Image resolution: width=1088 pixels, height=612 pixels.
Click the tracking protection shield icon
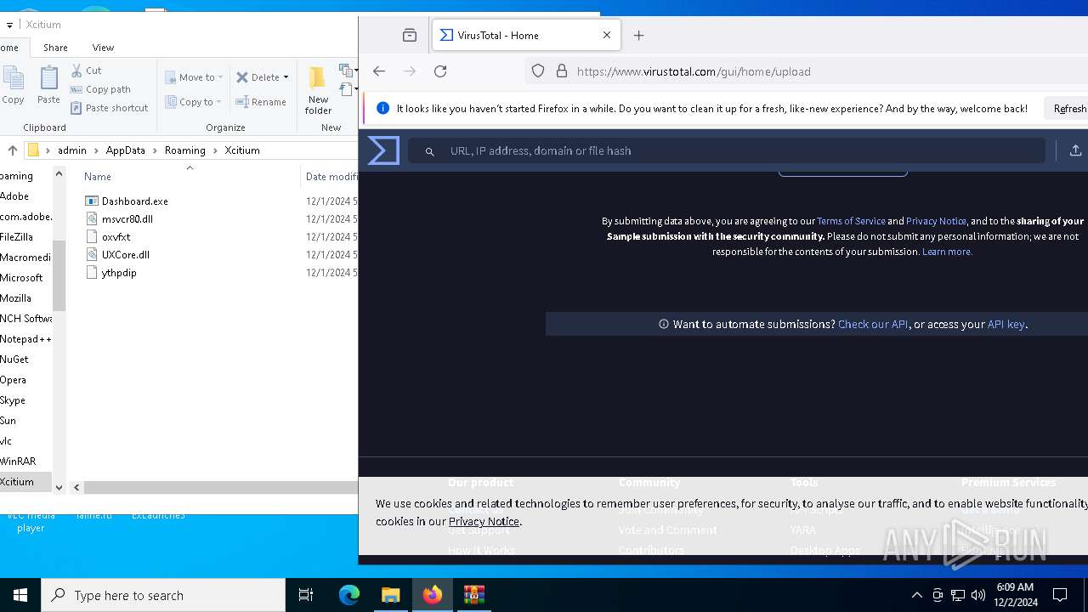click(x=538, y=71)
